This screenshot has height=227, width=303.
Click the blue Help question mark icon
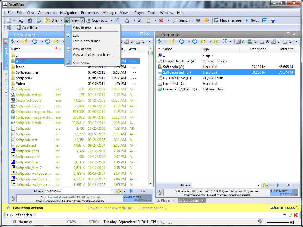(x=273, y=20)
